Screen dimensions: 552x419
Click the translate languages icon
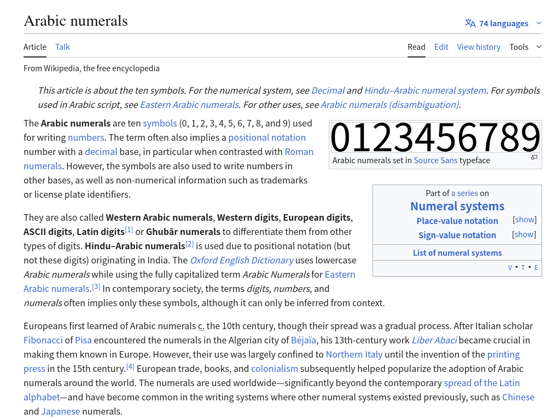pos(470,23)
